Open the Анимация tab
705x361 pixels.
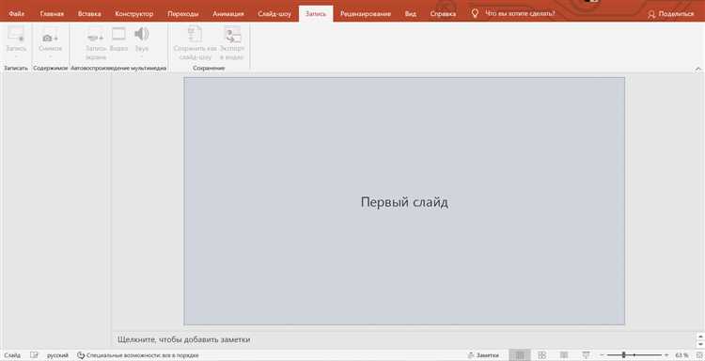[x=228, y=14]
